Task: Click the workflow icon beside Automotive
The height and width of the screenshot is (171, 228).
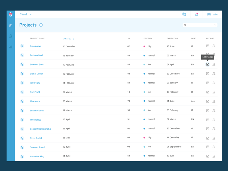Action: [x=22, y=46]
